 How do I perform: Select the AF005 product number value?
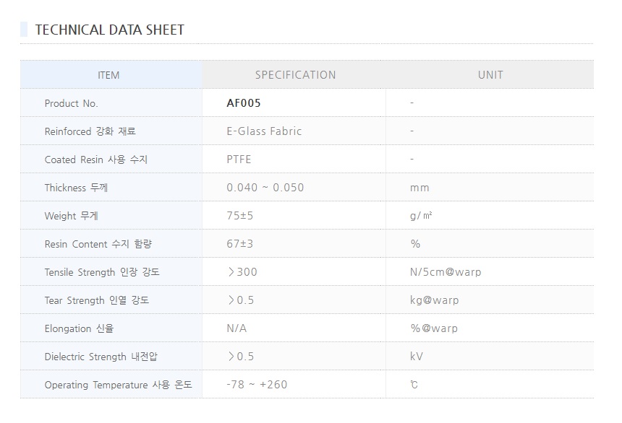click(x=244, y=103)
